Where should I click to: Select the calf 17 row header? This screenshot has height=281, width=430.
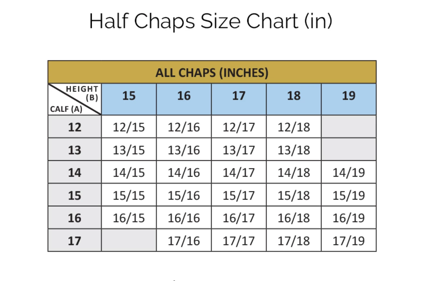[75, 241]
